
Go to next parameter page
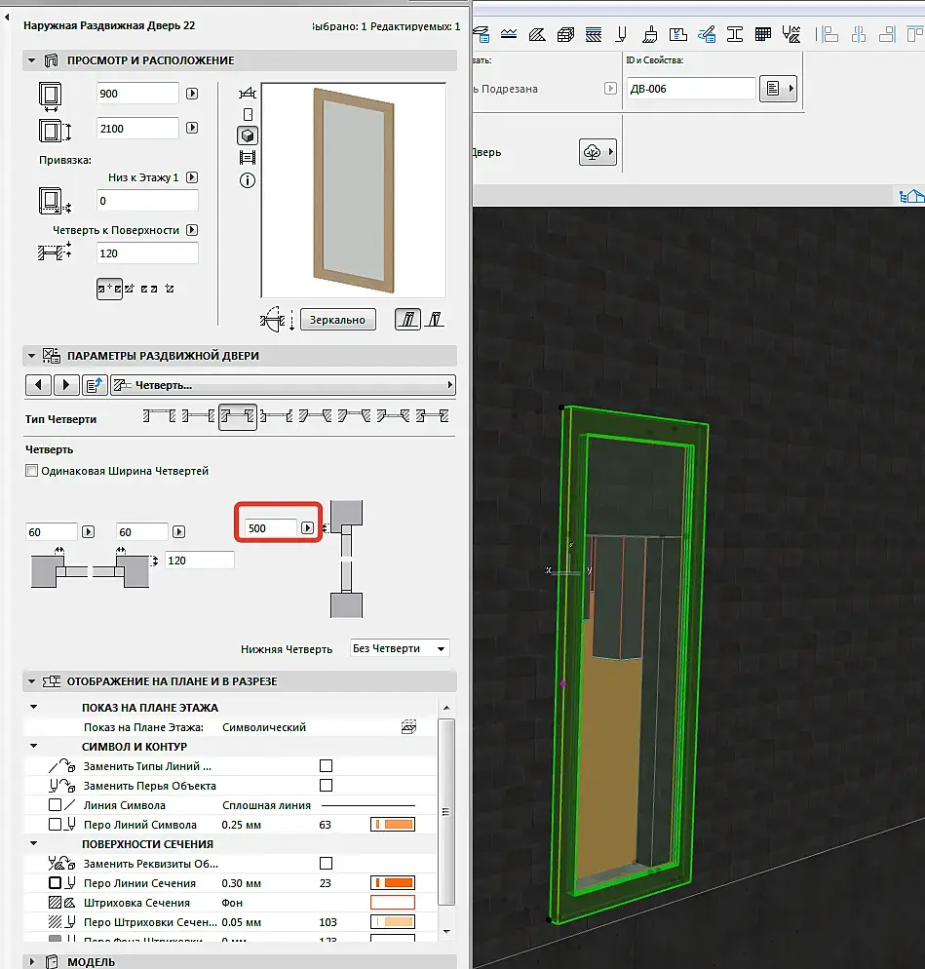click(x=66, y=385)
